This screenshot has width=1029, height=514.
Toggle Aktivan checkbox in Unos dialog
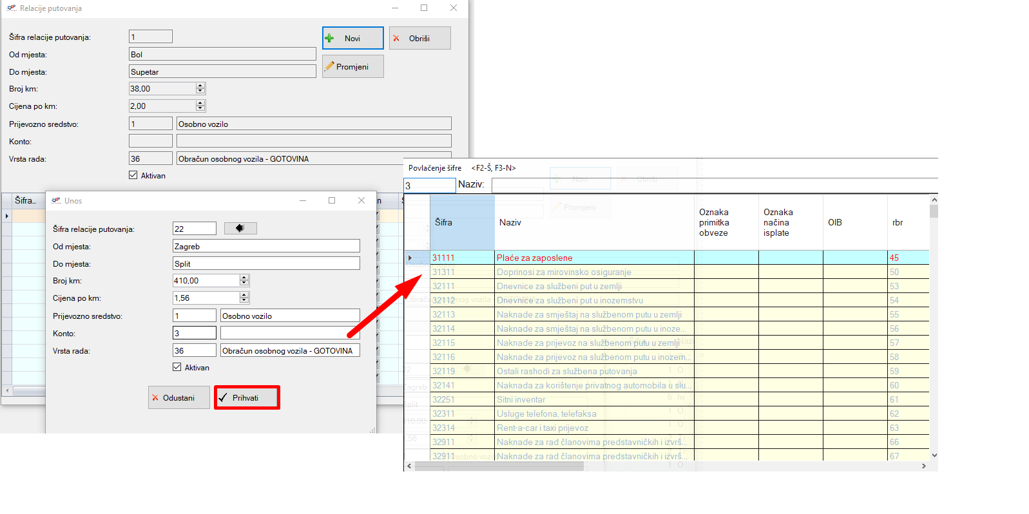point(177,367)
